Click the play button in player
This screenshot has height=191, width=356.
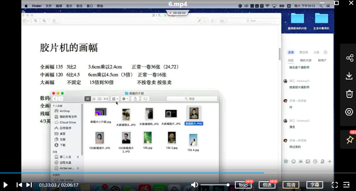[5, 185]
